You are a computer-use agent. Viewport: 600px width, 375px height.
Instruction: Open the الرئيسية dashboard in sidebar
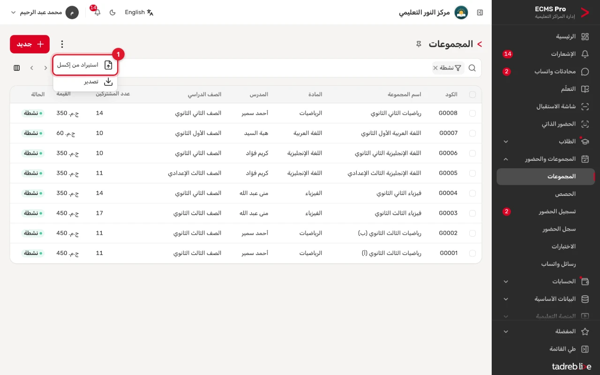(x=546, y=37)
